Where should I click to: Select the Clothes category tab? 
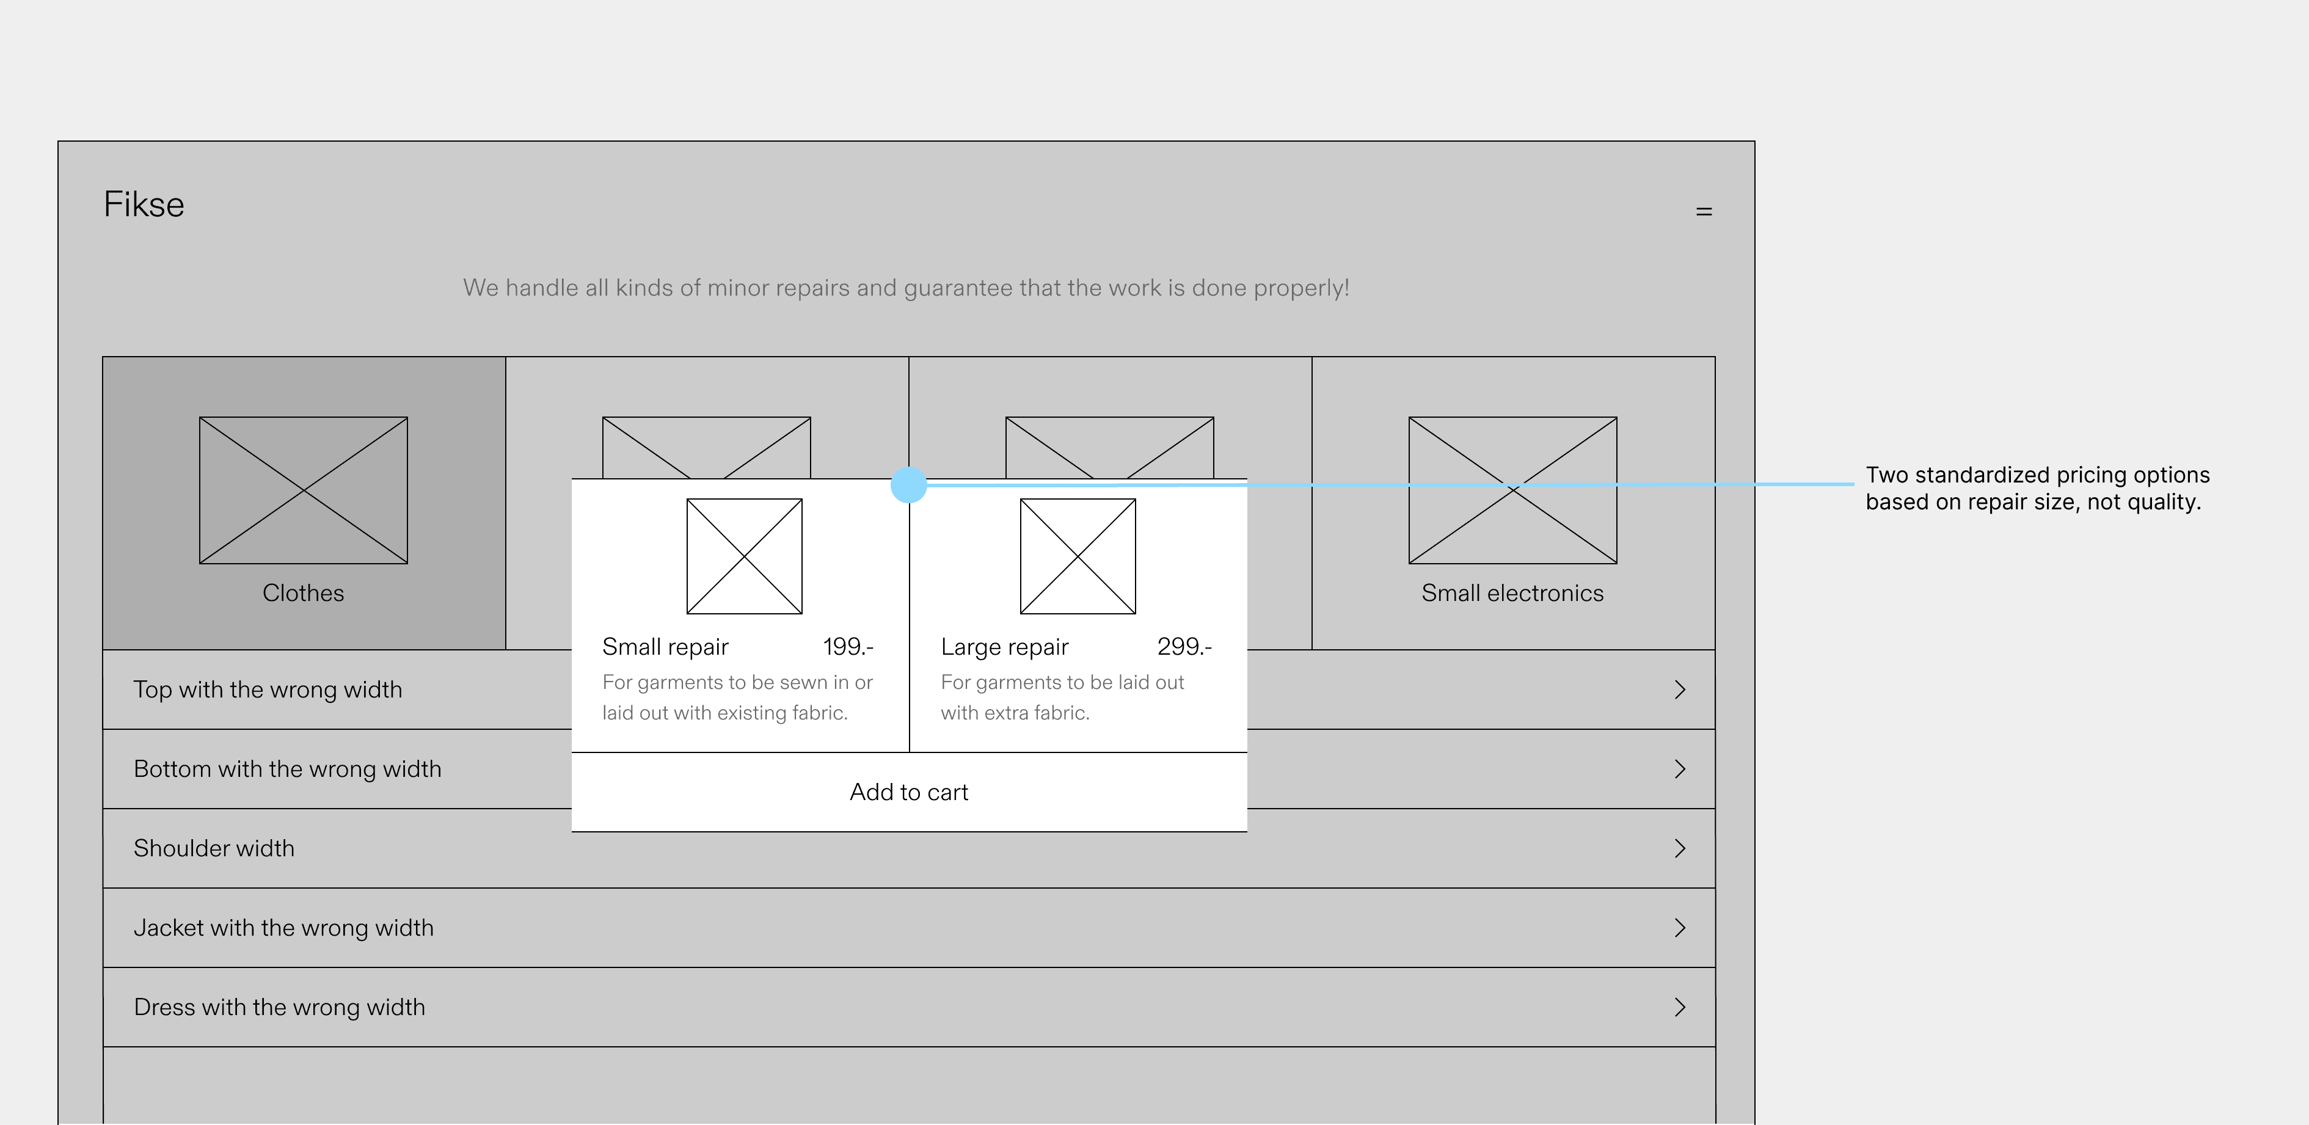[x=303, y=592]
